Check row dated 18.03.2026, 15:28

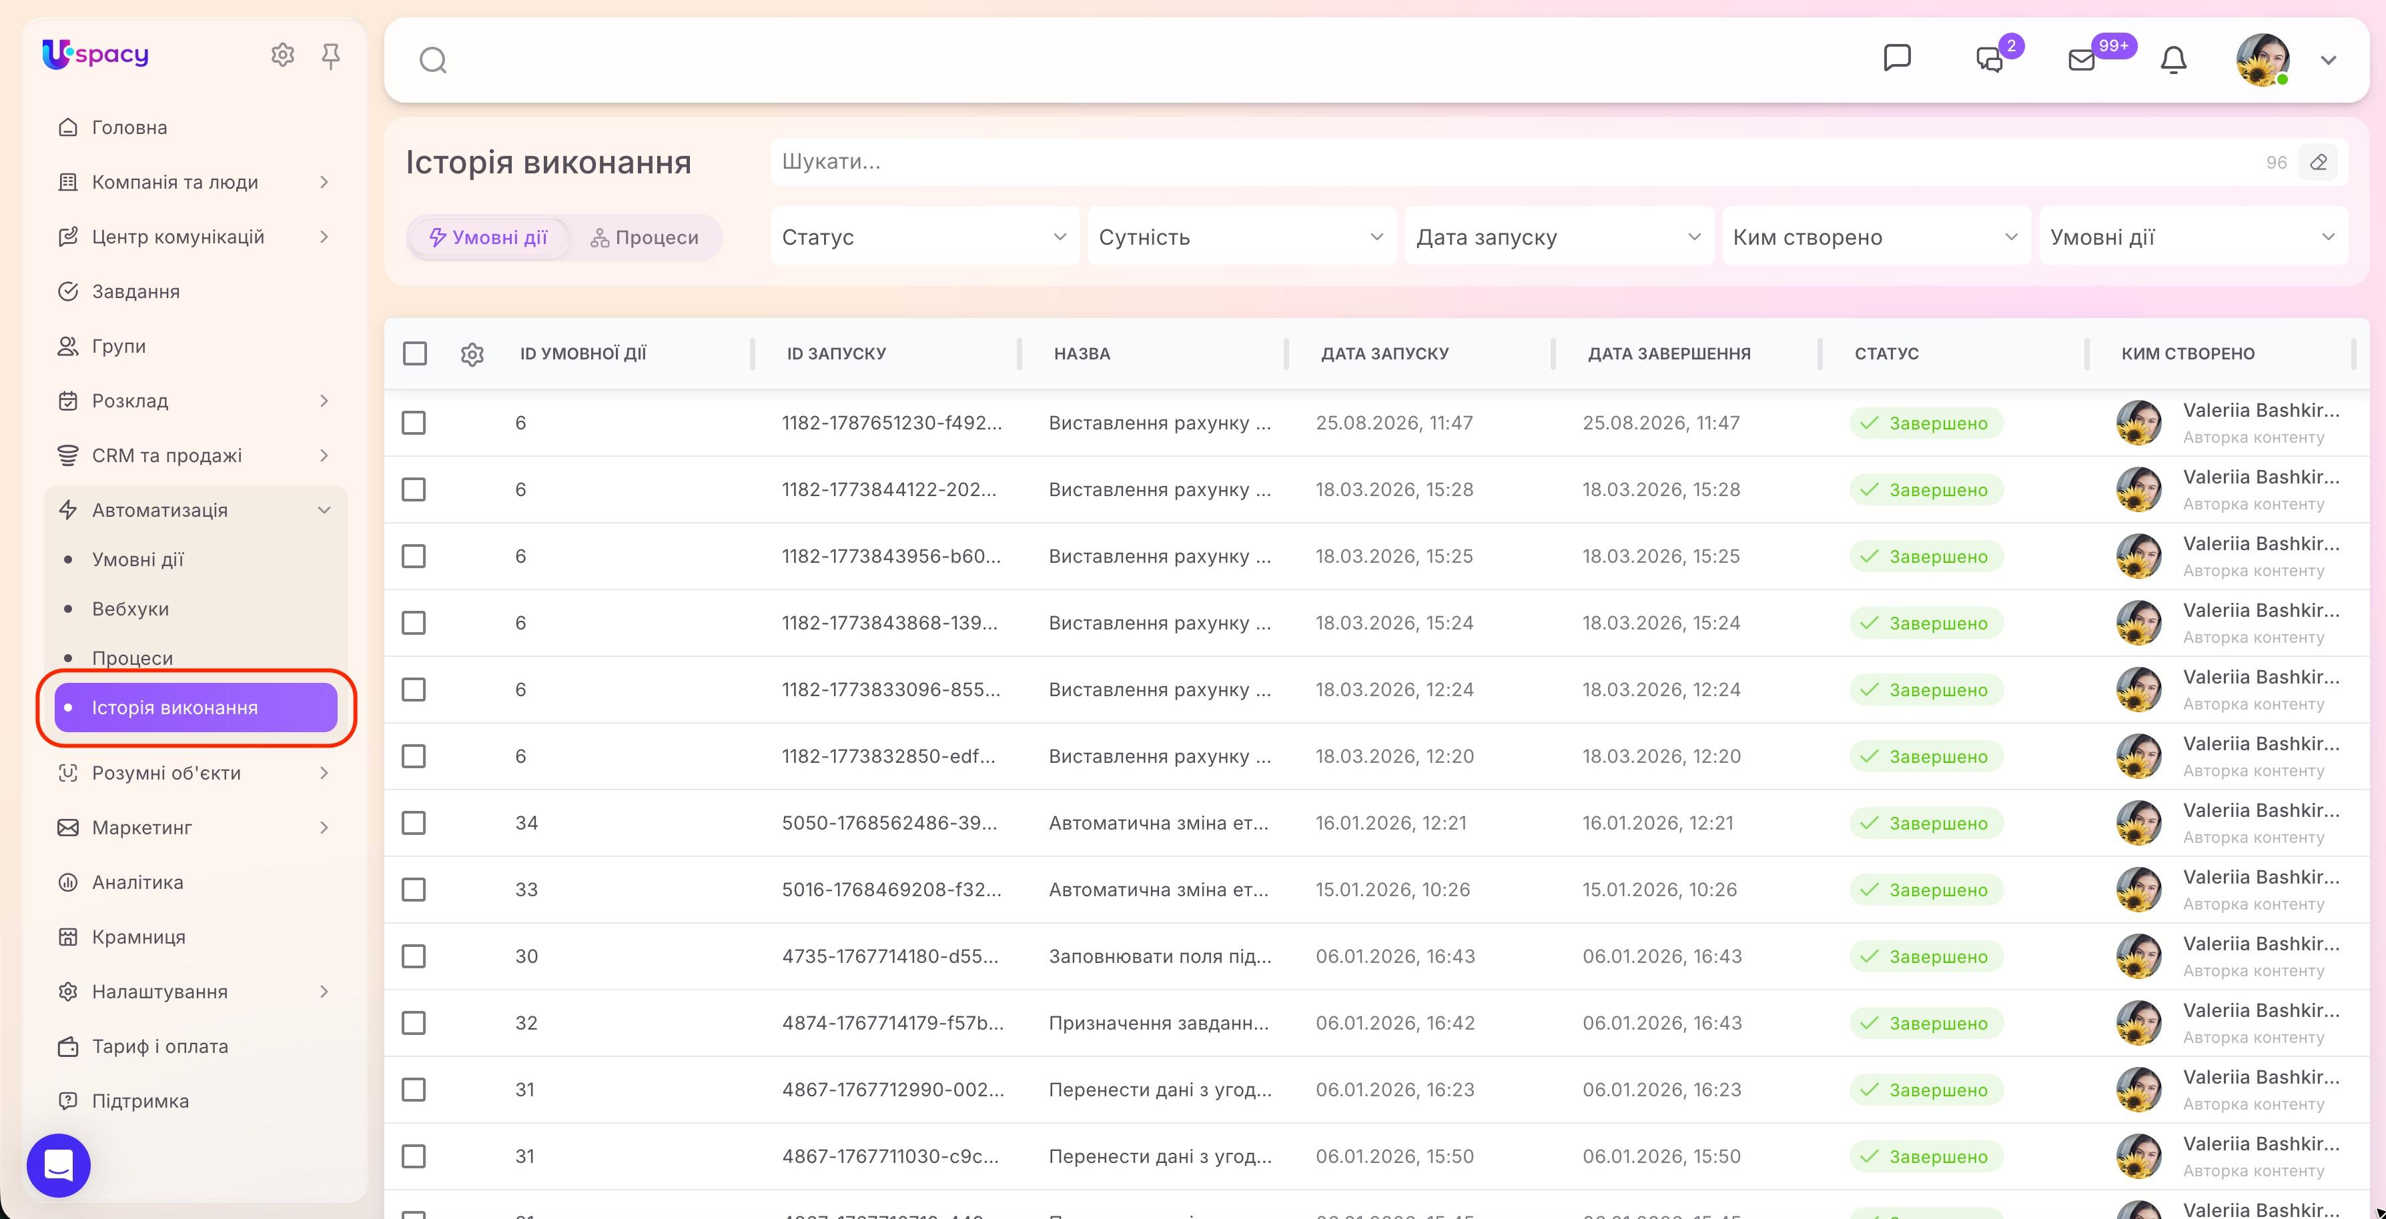coord(414,489)
